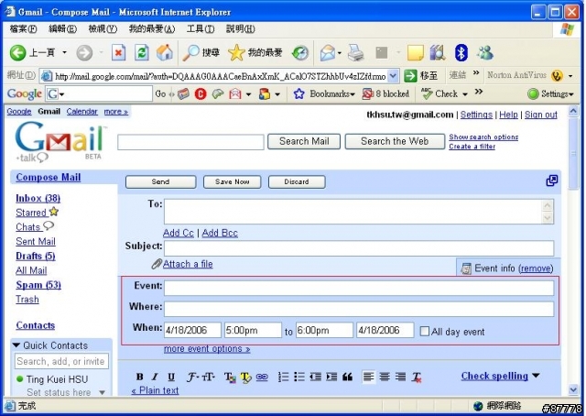Toggle the All day event checkbox
The image size is (586, 416).
coord(425,331)
